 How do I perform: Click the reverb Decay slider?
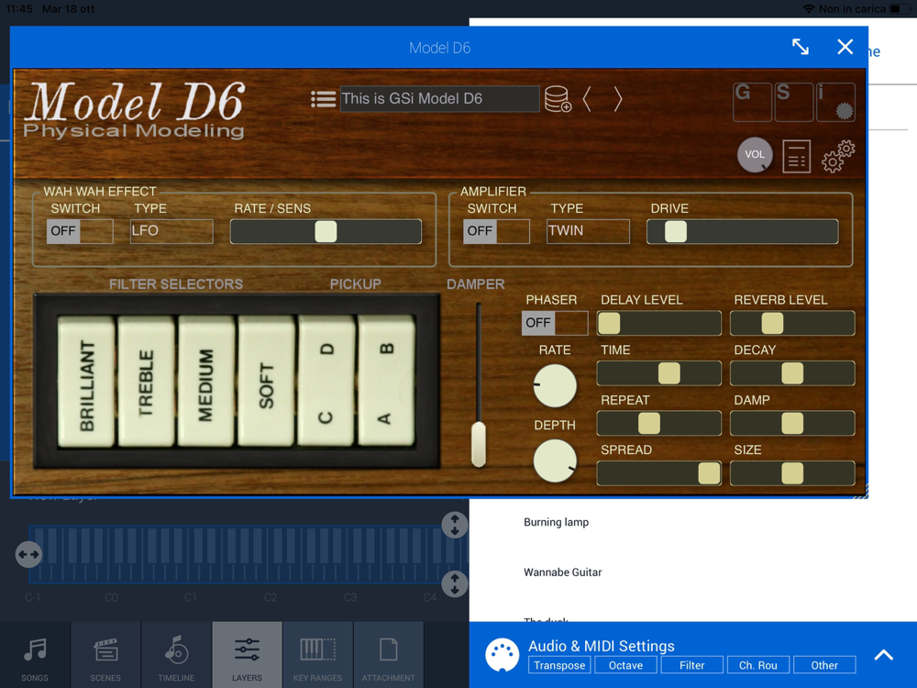pyautogui.click(x=792, y=373)
